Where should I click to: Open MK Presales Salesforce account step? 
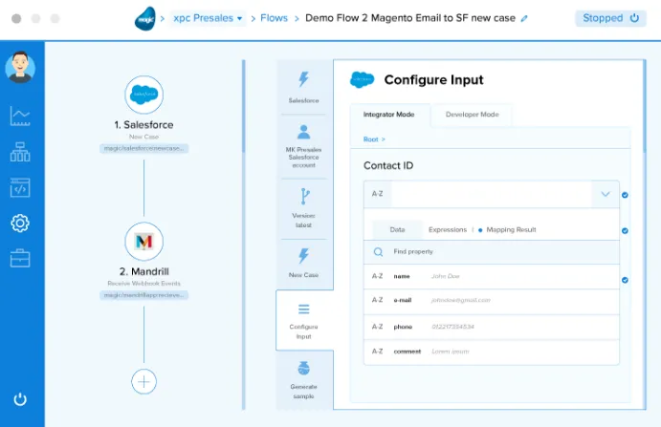[x=303, y=146]
